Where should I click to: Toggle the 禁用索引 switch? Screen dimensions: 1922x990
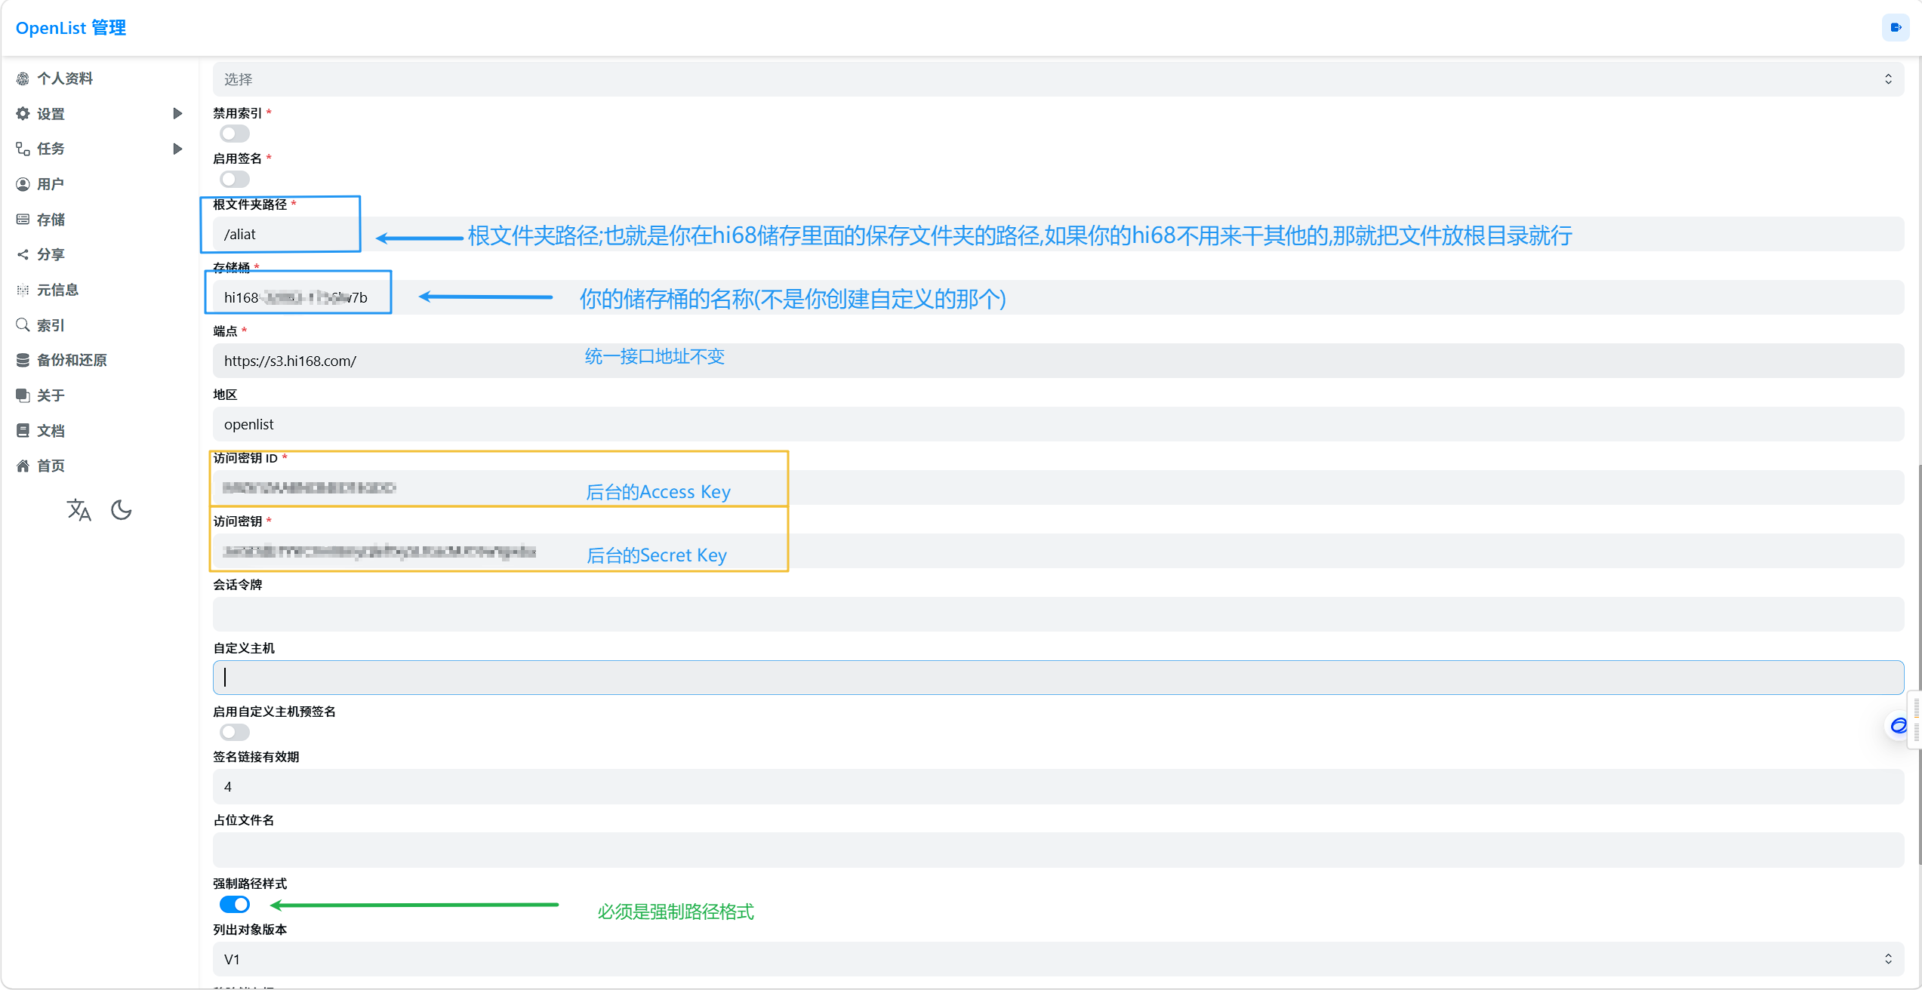[x=234, y=134]
